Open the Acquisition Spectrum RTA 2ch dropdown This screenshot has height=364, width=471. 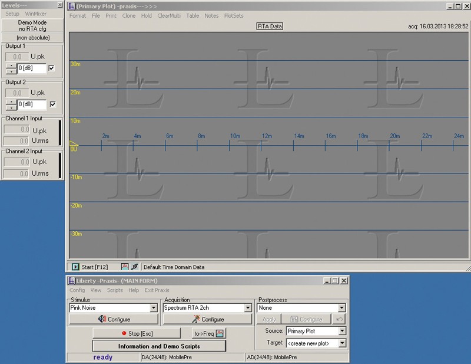click(248, 308)
